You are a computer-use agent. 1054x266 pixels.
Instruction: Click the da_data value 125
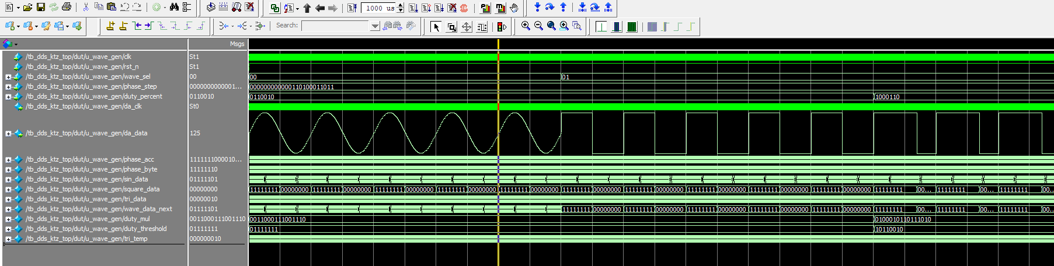click(195, 133)
